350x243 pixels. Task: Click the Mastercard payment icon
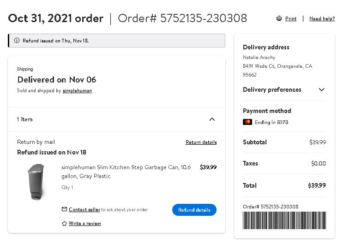point(247,122)
